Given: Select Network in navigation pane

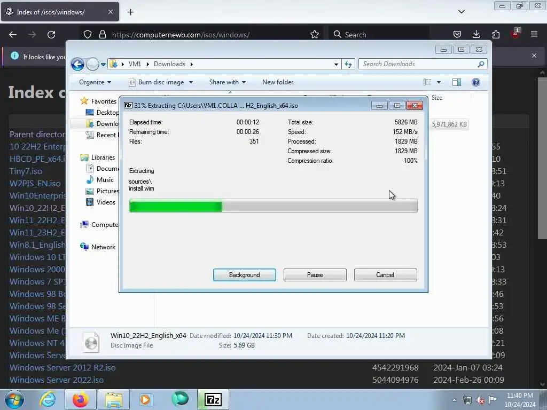Looking at the screenshot, I should click(98, 247).
